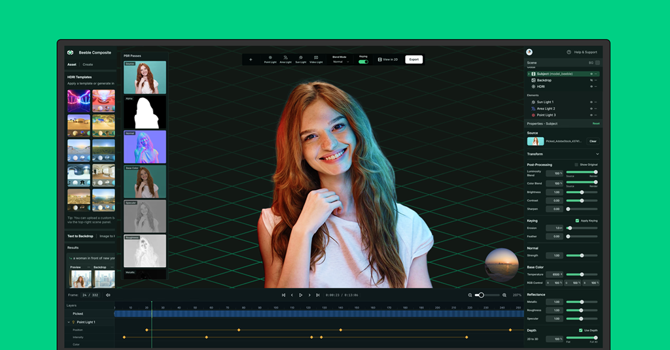The width and height of the screenshot is (670, 350).
Task: Open the Blend Mode dropdown
Action: 340,61
